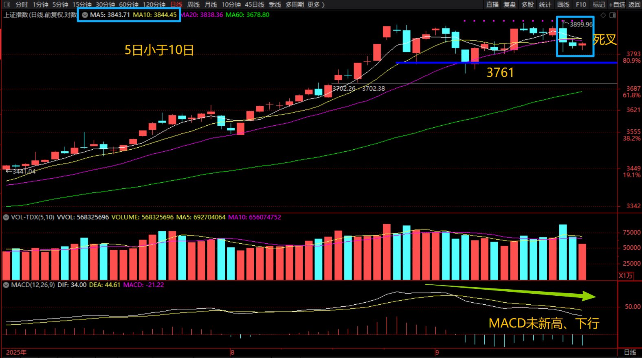The height and width of the screenshot is (358, 642).
Task: Expand the VOL-TDX indicator dropdown
Action: coord(6,217)
